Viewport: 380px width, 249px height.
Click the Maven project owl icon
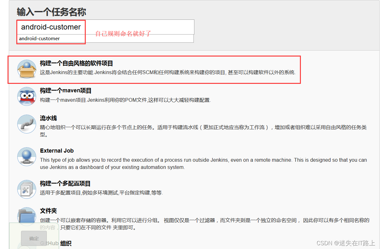[27, 96]
